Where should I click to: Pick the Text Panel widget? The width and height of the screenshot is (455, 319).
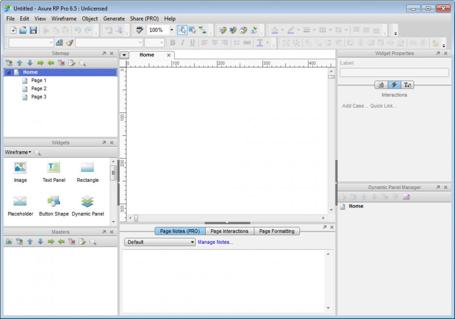click(x=54, y=172)
